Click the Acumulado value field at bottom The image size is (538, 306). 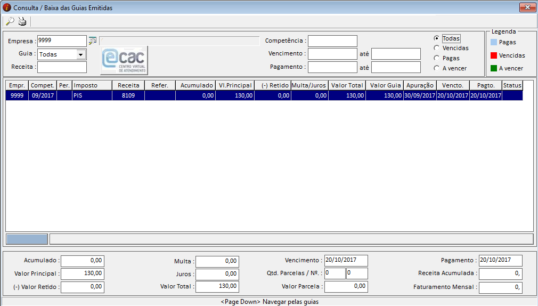click(x=83, y=261)
